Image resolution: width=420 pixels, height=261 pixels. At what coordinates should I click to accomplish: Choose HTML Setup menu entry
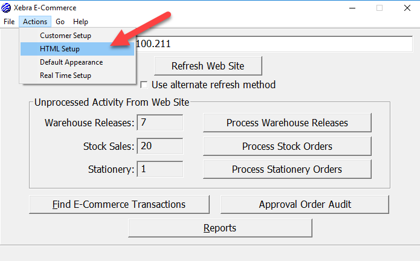pos(77,49)
